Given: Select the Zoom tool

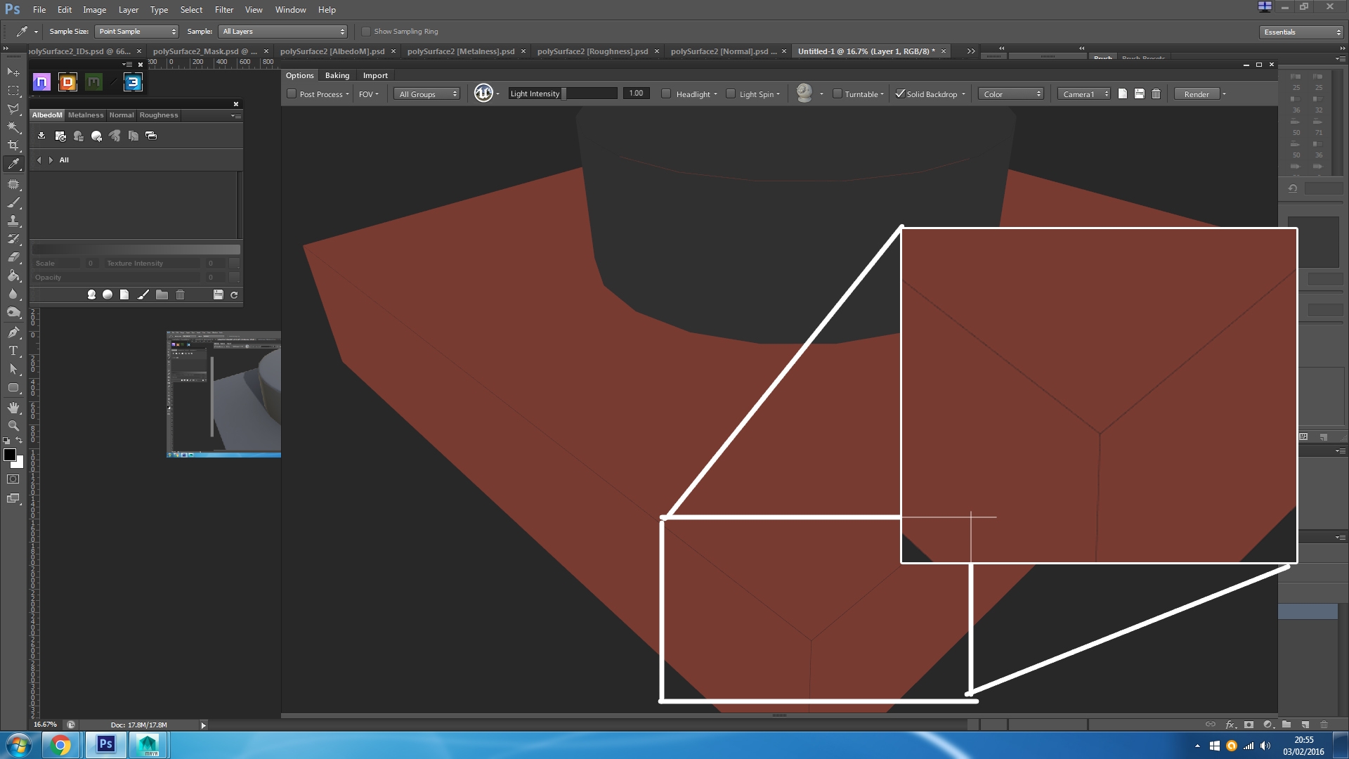Looking at the screenshot, I should click(13, 426).
